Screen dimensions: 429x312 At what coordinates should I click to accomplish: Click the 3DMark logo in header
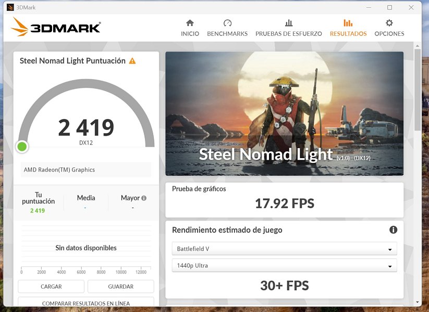(x=56, y=27)
